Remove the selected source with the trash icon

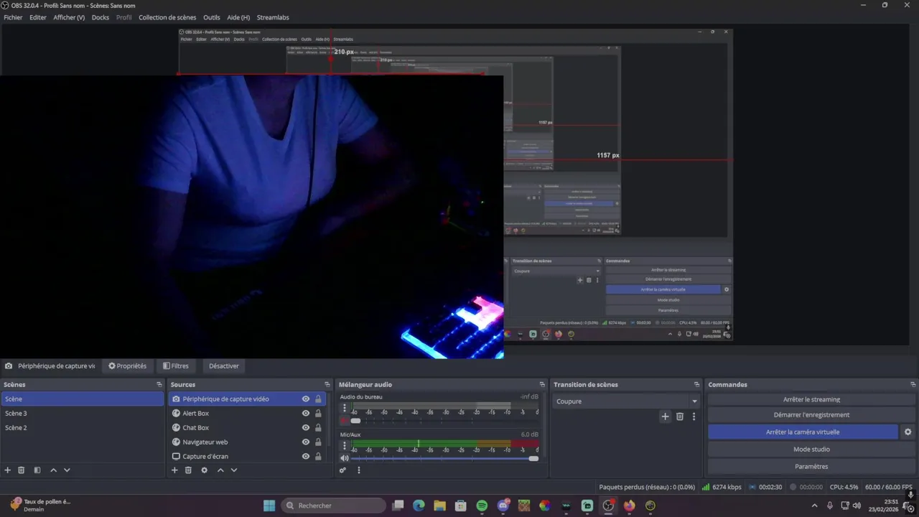[188, 470]
